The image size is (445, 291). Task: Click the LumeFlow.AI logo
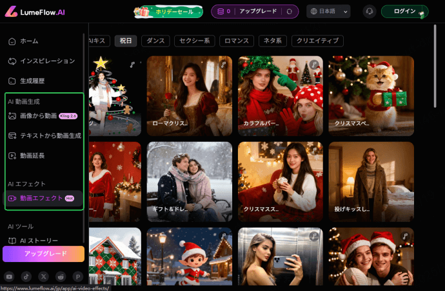(x=37, y=11)
